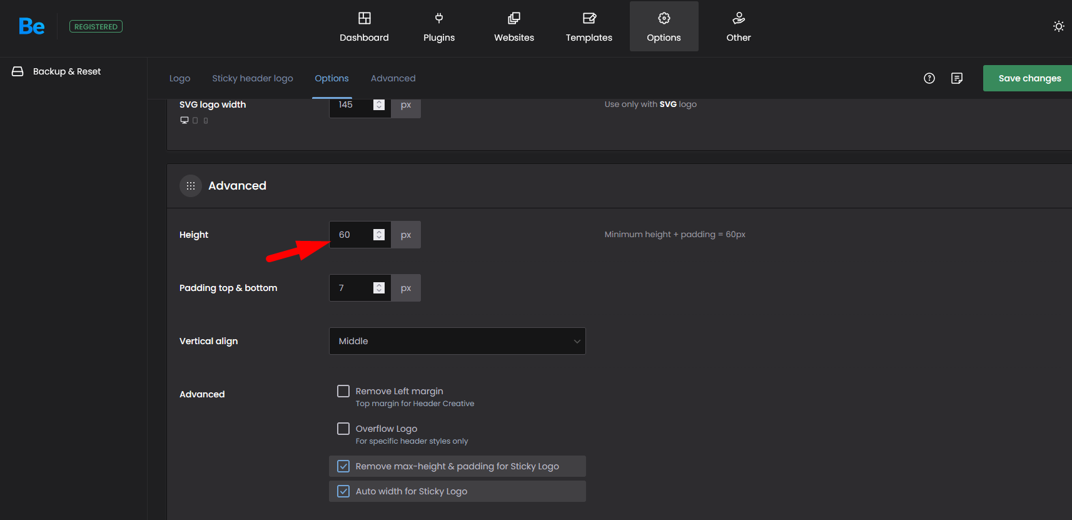Switch to the Advanced sub-tab
This screenshot has width=1072, height=520.
[393, 78]
